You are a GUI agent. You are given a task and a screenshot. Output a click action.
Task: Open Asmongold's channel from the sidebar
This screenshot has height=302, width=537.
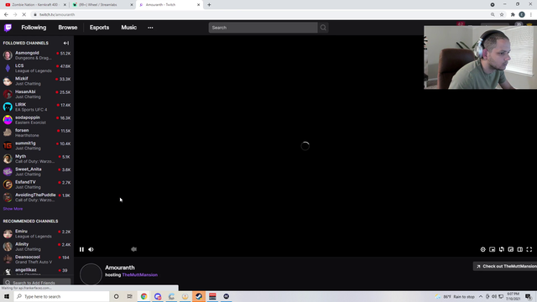click(37, 55)
